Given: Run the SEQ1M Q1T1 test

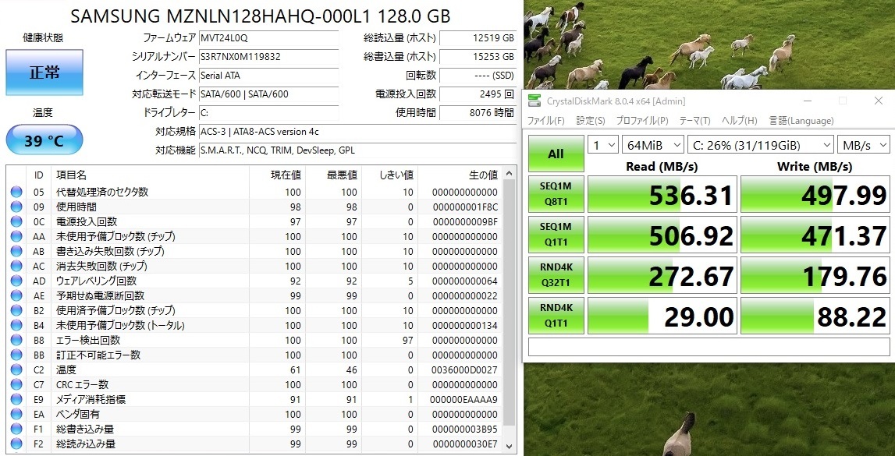Looking at the screenshot, I should [x=556, y=235].
